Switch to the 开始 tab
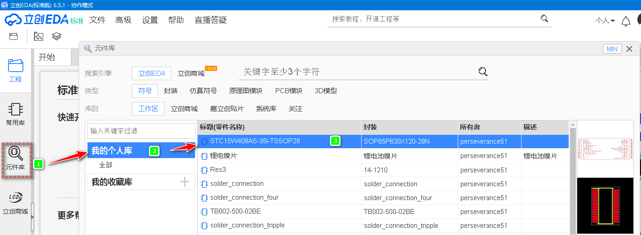This screenshot has width=641, height=235. (x=52, y=57)
